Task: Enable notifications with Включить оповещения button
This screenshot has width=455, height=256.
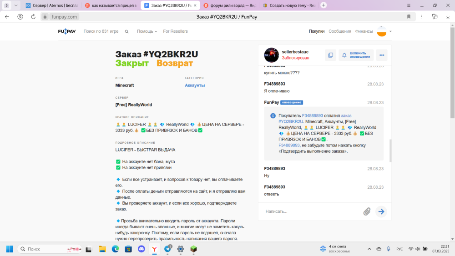Action: point(356,55)
